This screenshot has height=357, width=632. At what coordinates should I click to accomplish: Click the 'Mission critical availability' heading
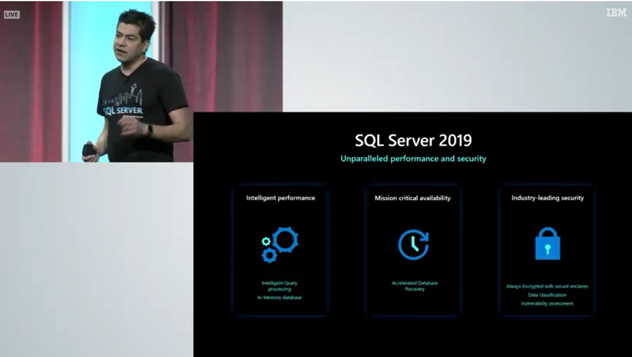tap(413, 198)
